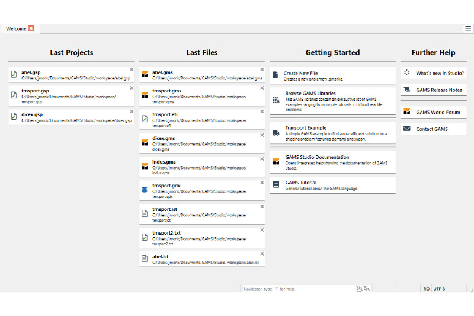Load the Transport Example

[332, 133]
